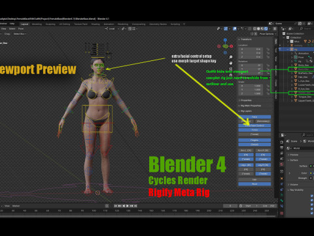The height and width of the screenshot is (236, 314).
Task: Open the green Armature data properties tab icon
Action: click(282, 195)
